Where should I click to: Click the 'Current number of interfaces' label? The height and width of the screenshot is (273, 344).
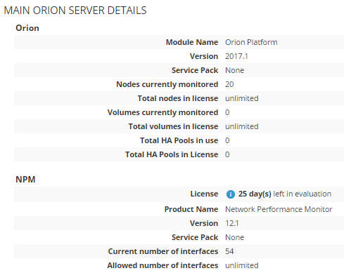tap(163, 251)
